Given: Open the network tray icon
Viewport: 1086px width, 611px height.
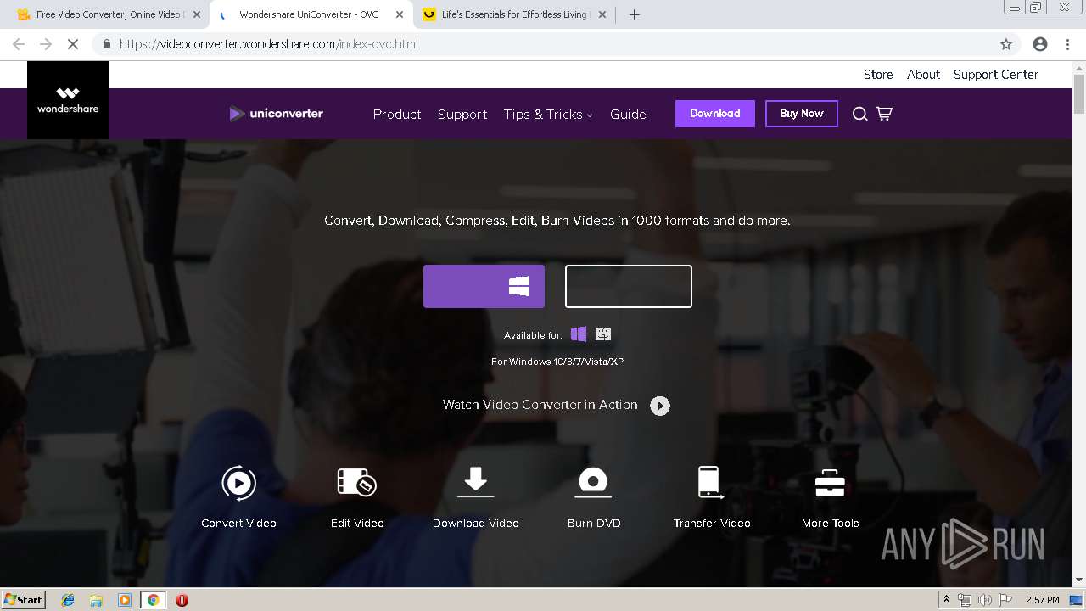Looking at the screenshot, I should [x=966, y=600].
